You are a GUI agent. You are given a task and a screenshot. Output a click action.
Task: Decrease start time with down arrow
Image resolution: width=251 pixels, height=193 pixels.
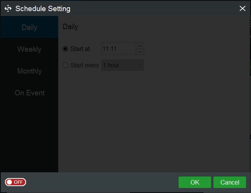tap(140, 52)
